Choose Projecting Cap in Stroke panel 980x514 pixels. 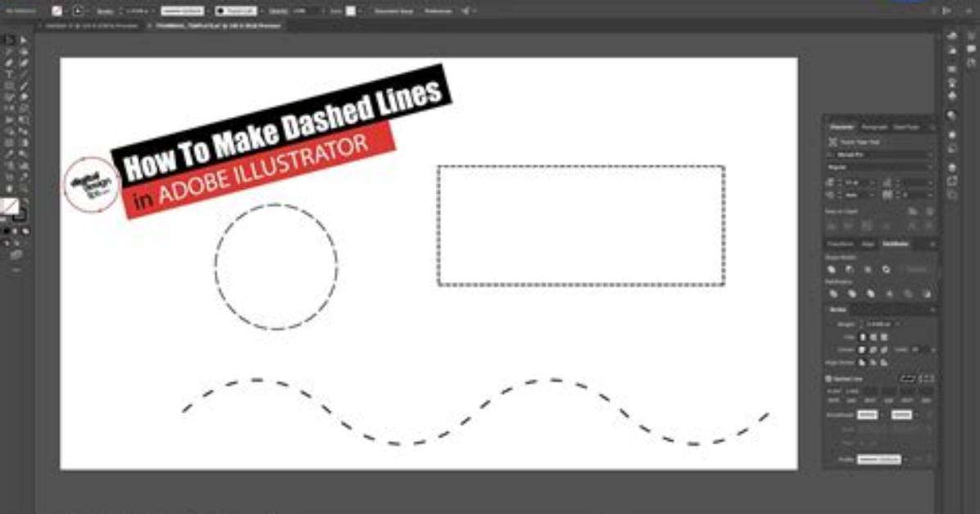coord(884,337)
